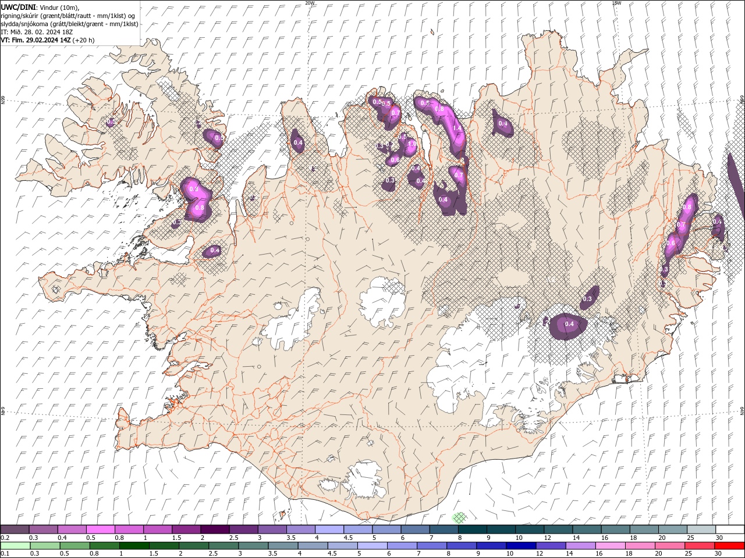Select the dark teal upper-row swatch starting at 8

point(472,530)
